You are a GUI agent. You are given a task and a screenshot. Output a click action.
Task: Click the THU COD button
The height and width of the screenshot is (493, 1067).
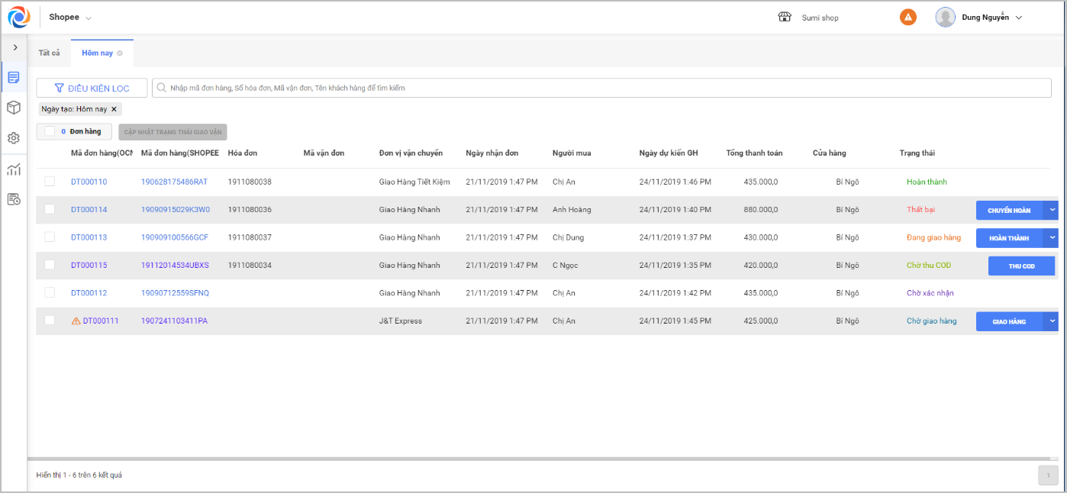pos(1021,266)
